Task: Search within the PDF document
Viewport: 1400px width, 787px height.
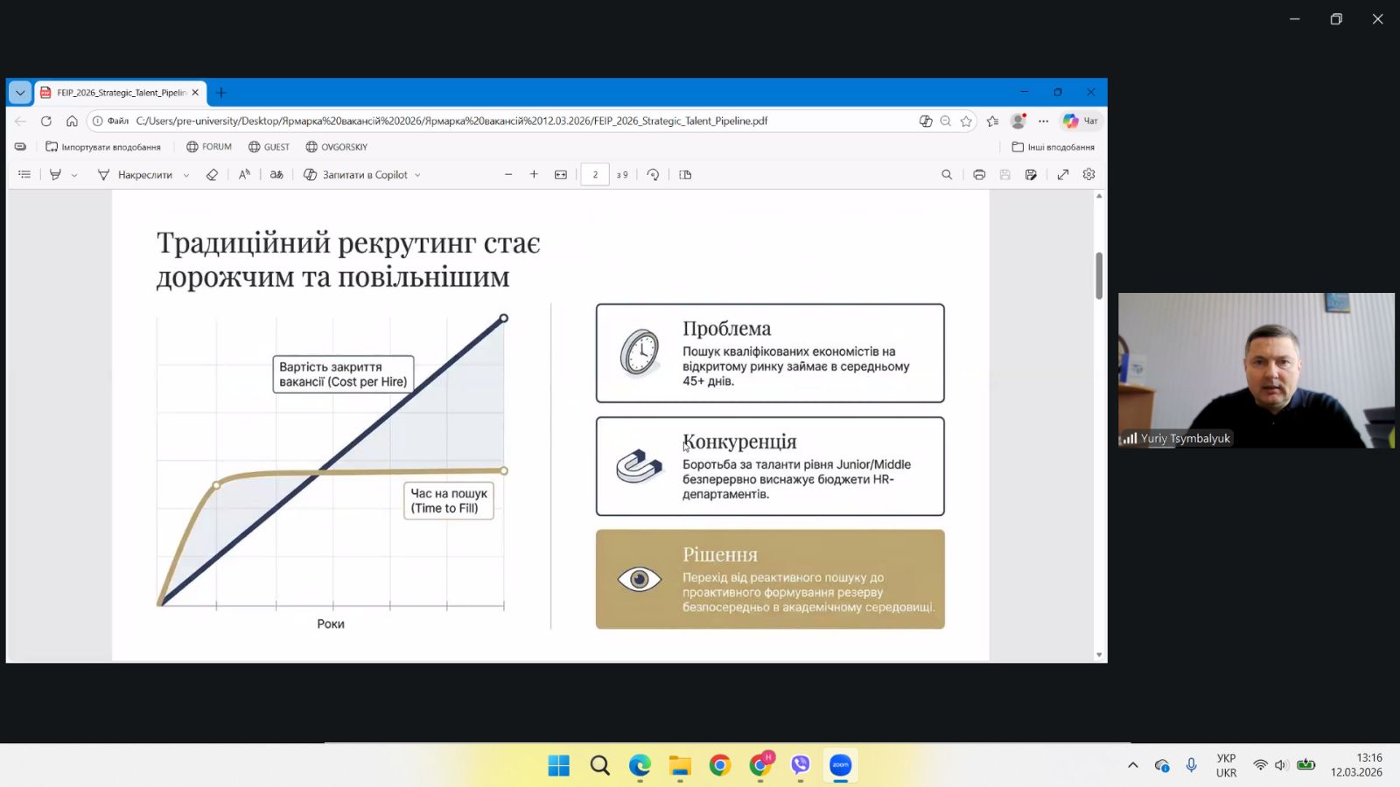Action: (947, 175)
